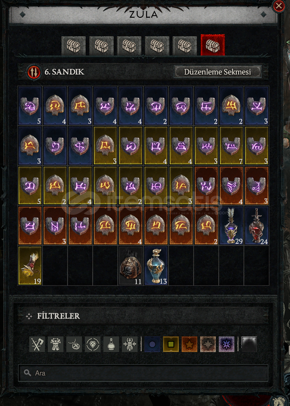Switch to the fifth stash chest tab
Screen dimensions: 290x406
tap(185, 46)
